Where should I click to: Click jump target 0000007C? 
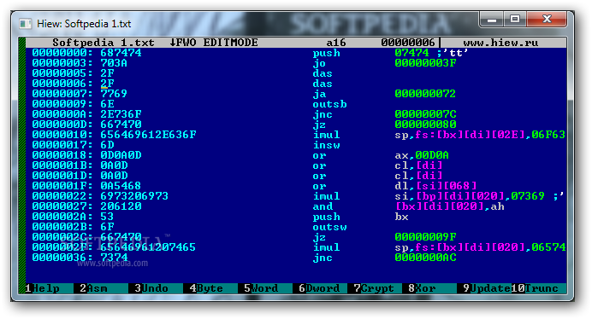pos(425,114)
